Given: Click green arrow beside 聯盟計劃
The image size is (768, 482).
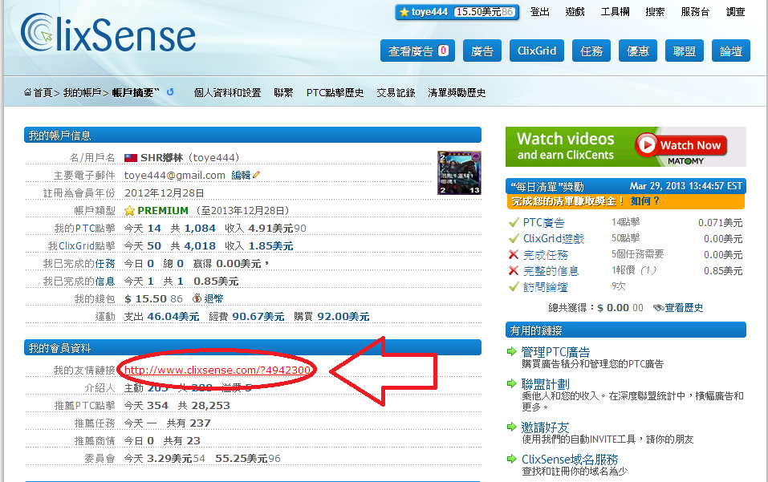Looking at the screenshot, I should click(x=512, y=383).
